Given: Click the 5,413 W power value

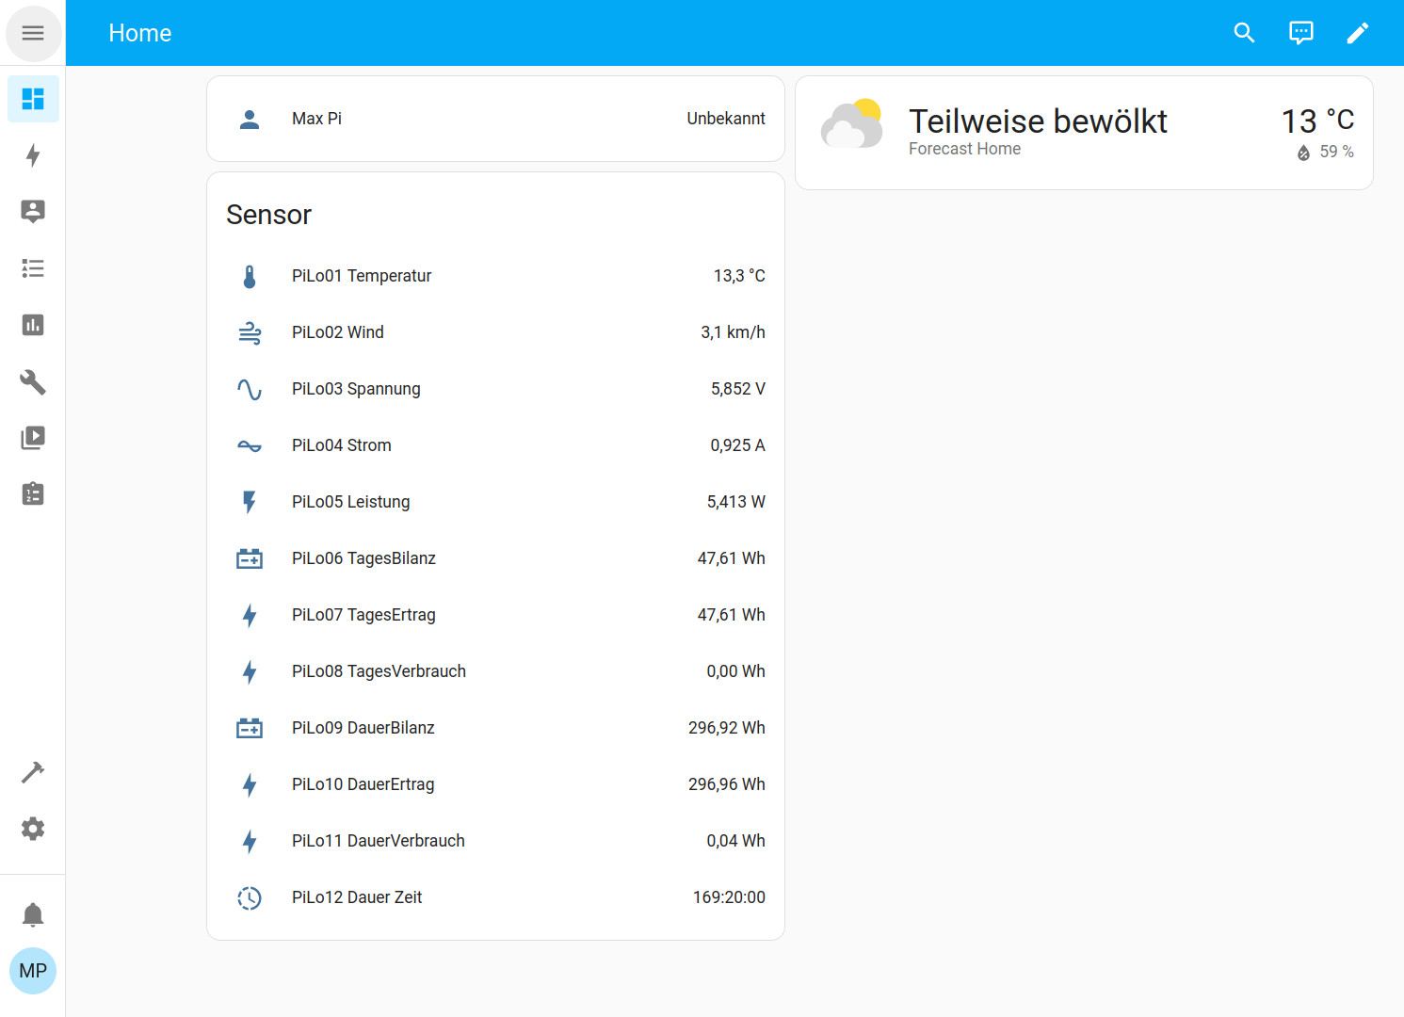Looking at the screenshot, I should tap(735, 502).
